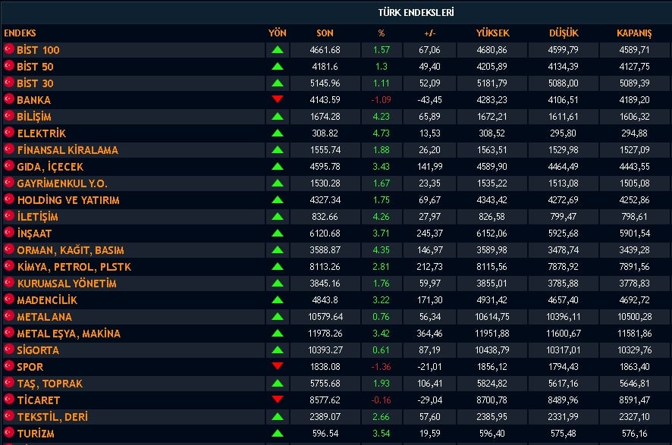Click BIST 100 last value 4661.68
The image size is (672, 445).
(x=325, y=50)
